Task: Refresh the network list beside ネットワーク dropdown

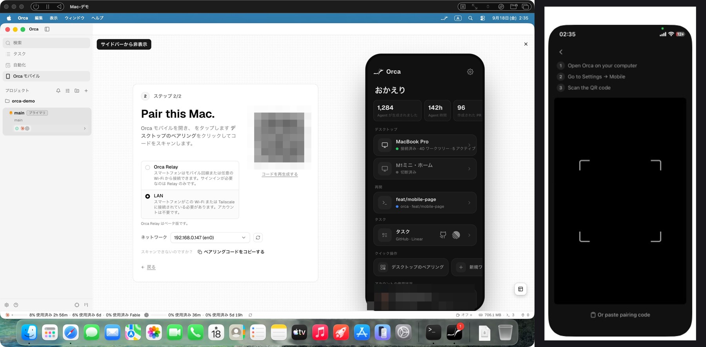Action: point(258,238)
